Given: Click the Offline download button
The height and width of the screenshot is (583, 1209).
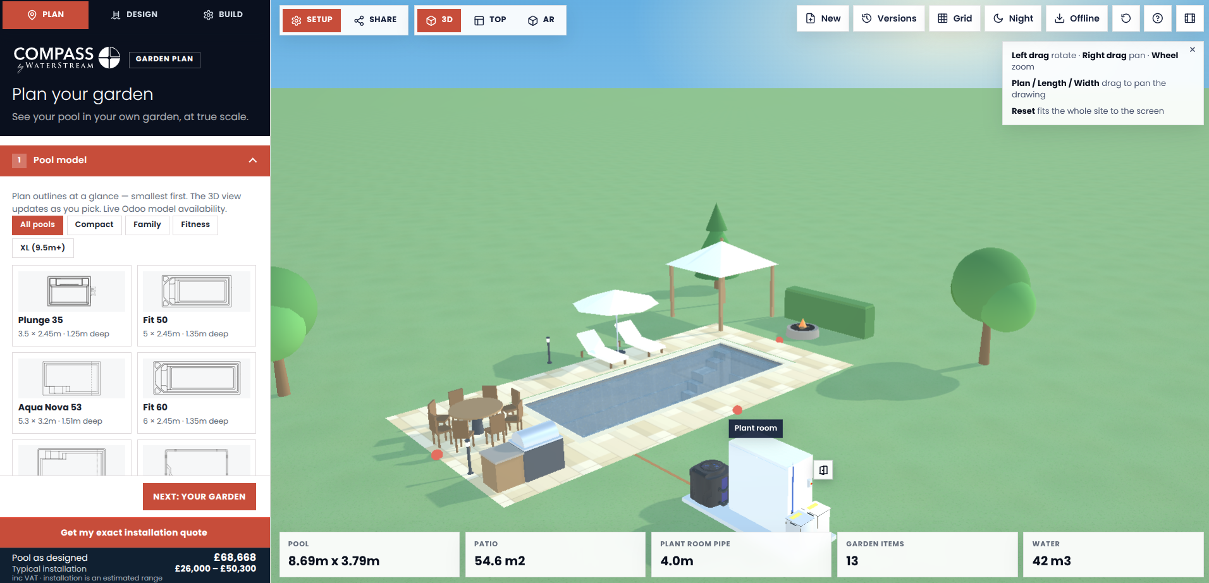Looking at the screenshot, I should pos(1077,18).
